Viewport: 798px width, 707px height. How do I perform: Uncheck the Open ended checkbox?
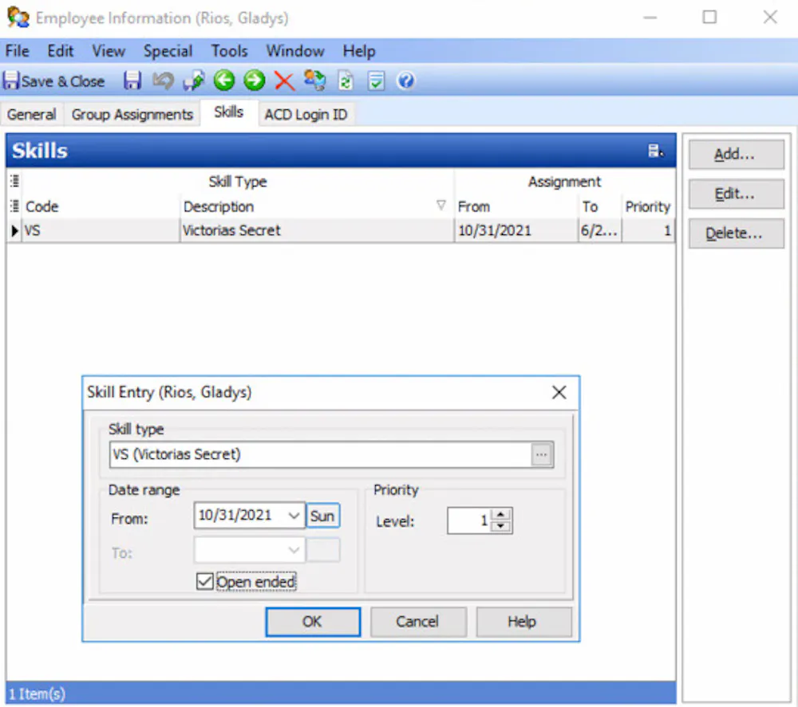[x=204, y=581]
